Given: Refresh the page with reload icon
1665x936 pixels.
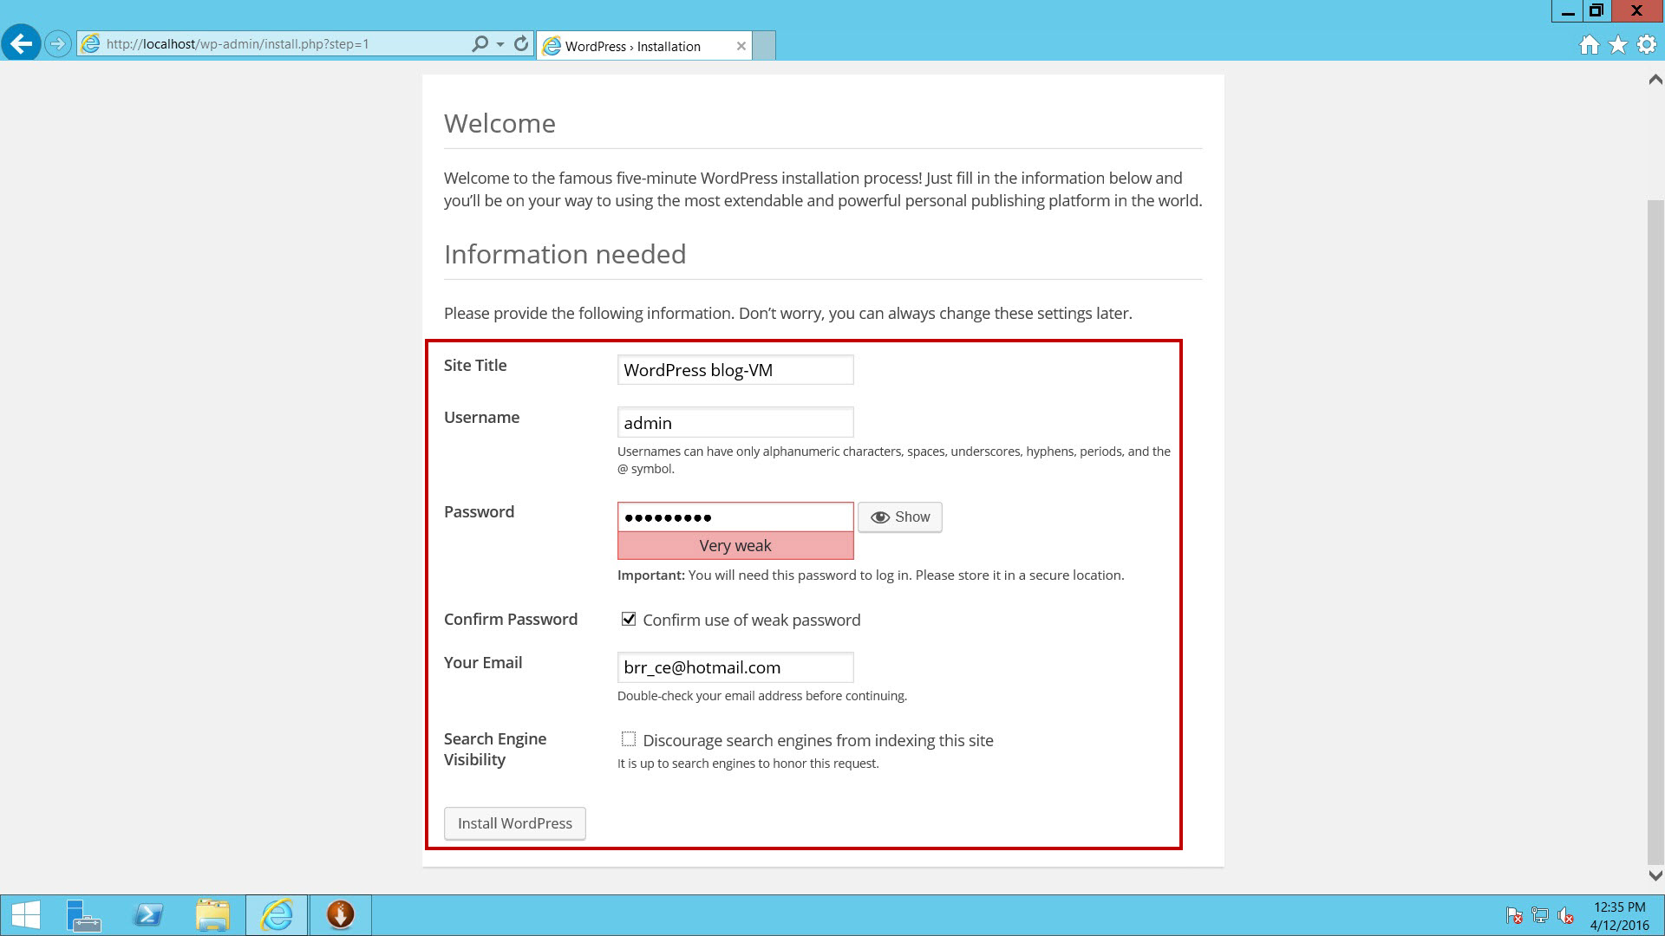Looking at the screenshot, I should click(521, 43).
